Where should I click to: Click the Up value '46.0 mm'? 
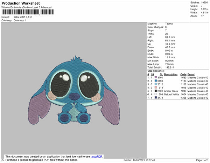(x=170, y=44)
